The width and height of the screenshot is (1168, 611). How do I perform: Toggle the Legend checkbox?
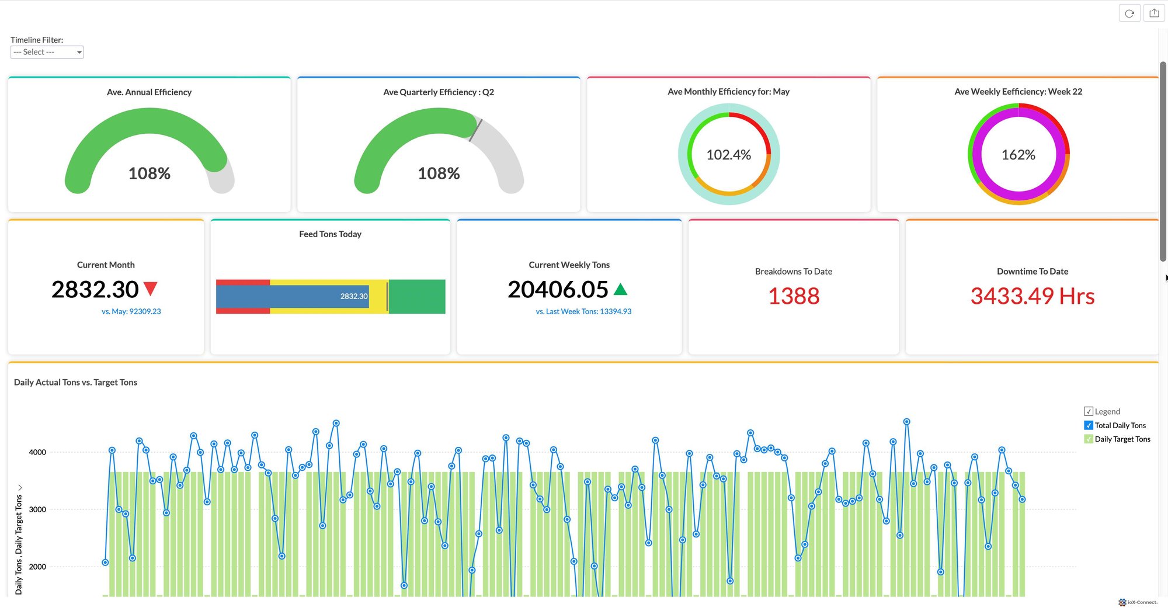point(1088,411)
